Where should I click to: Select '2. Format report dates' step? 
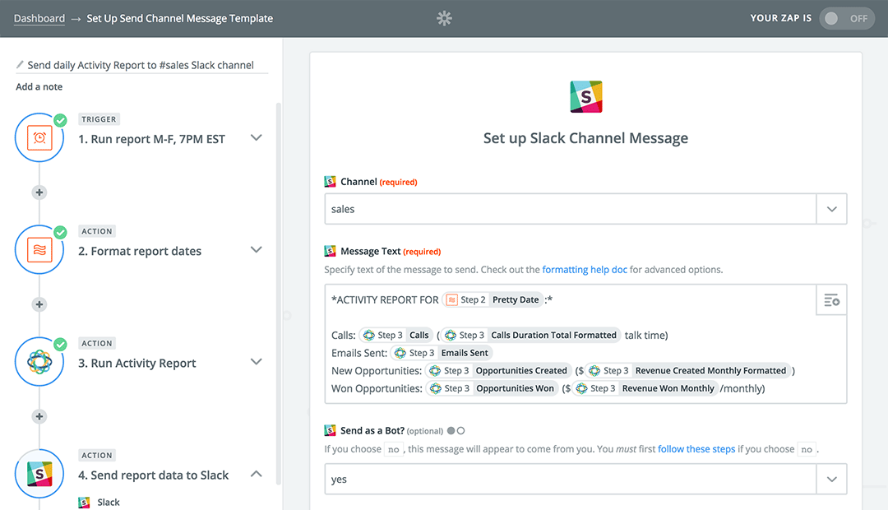coord(139,251)
